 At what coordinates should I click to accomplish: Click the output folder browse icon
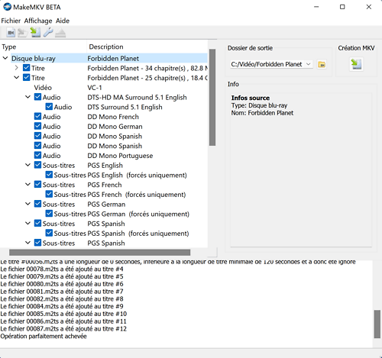pyautogui.click(x=322, y=64)
